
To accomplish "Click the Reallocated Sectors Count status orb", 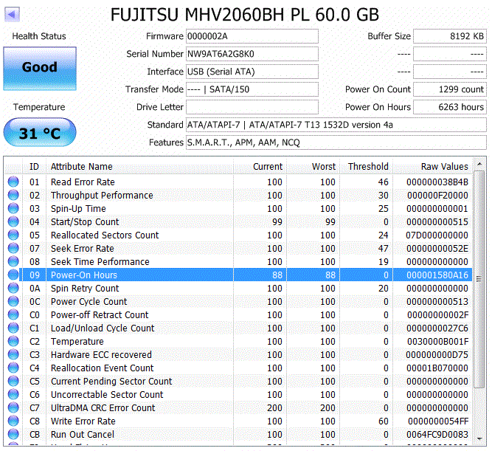I will [13, 235].
